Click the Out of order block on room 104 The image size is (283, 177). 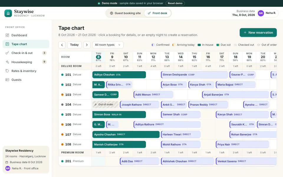pyautogui.click(x=106, y=104)
